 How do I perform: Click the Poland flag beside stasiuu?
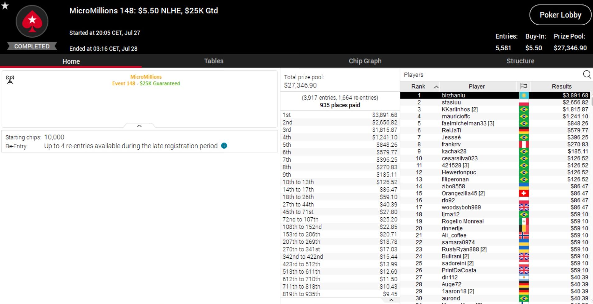(x=524, y=102)
